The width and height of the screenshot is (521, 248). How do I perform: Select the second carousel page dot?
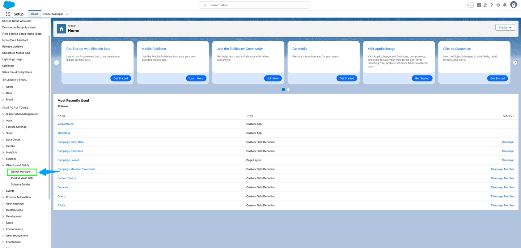288,90
